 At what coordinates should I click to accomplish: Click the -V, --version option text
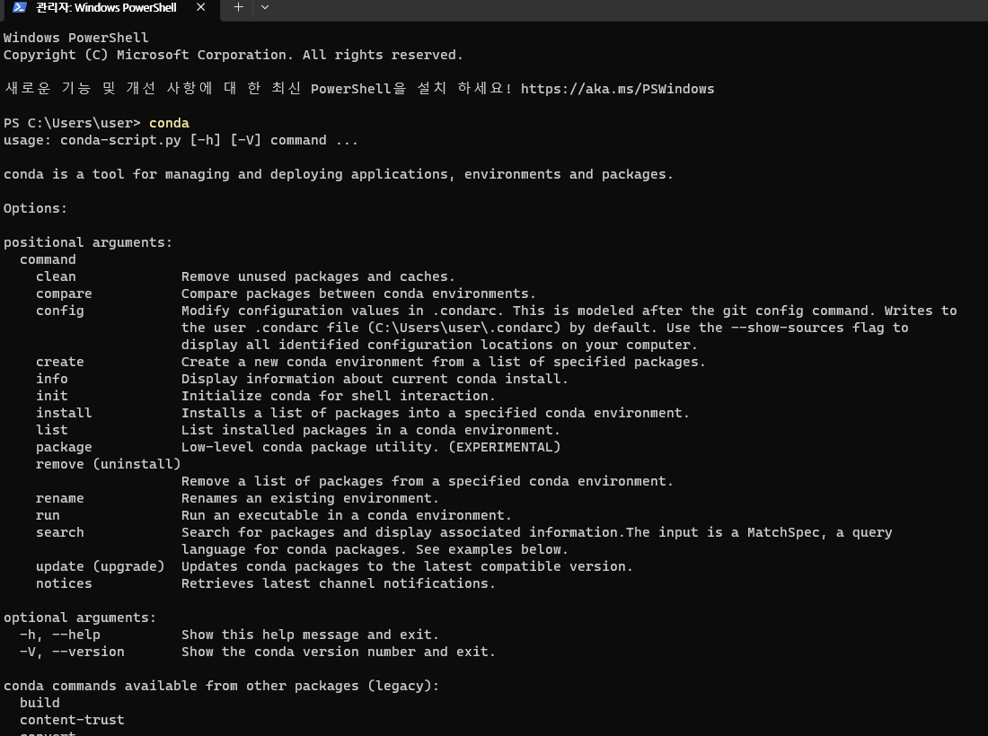pyautogui.click(x=72, y=652)
